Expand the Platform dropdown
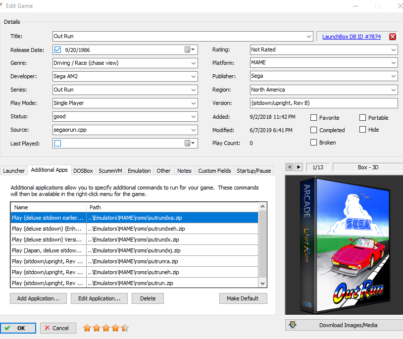The width and height of the screenshot is (403, 339). (x=394, y=63)
